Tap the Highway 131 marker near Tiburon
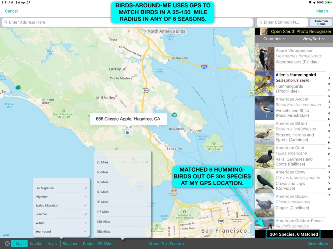Image resolution: width=333 pixels, height=249 pixels. [174, 115]
